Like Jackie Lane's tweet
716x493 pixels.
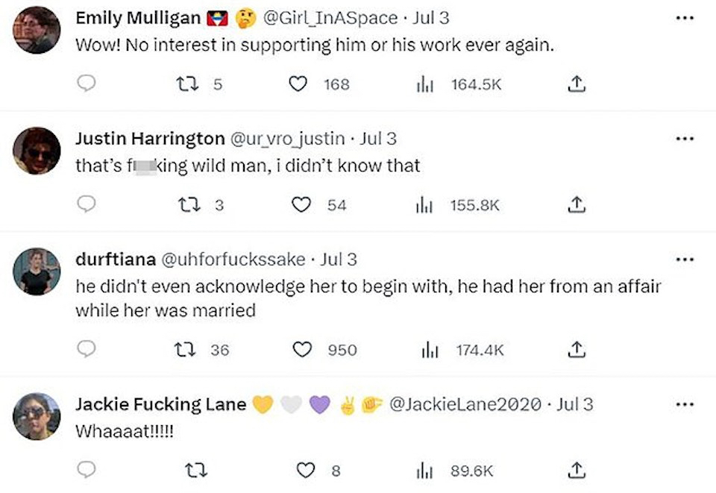[x=305, y=470]
